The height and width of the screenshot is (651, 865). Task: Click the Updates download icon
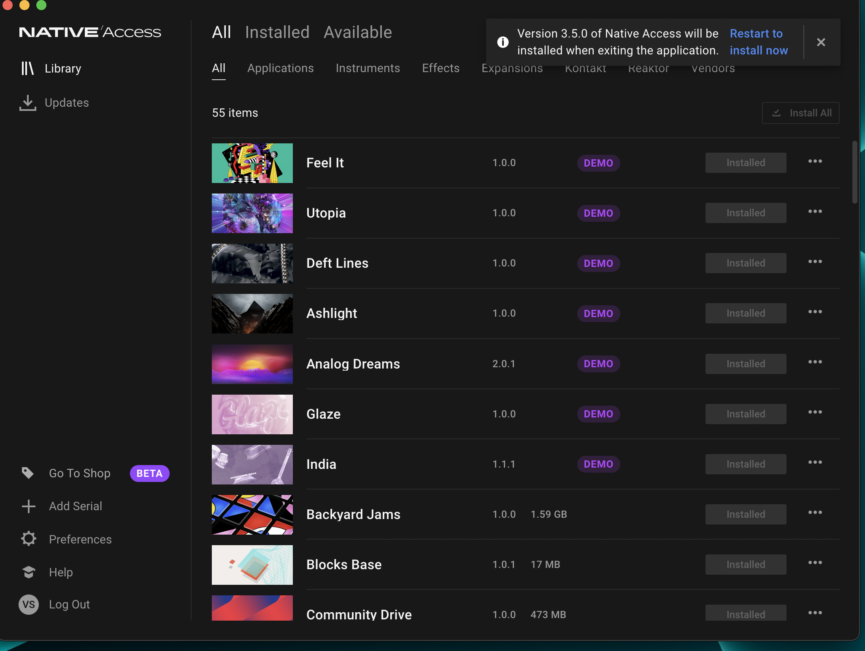point(27,102)
